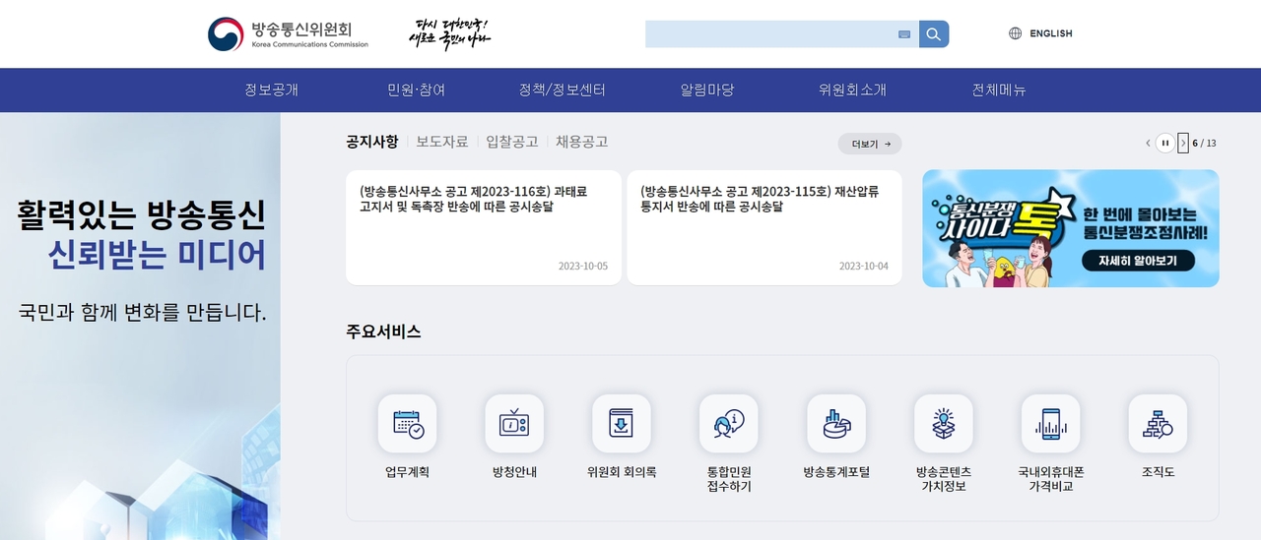Open the 방송통계포털 icon
The image size is (1261, 540).
(836, 424)
